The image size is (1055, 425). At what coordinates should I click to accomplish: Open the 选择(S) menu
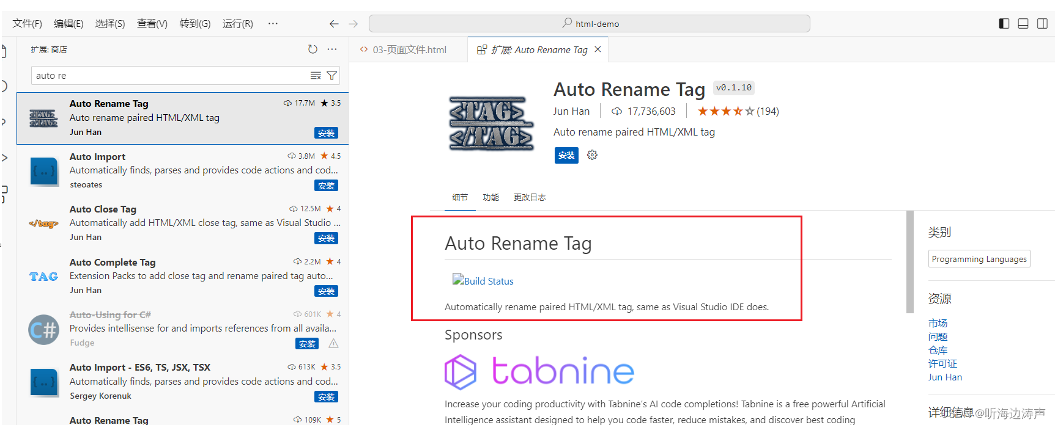[x=110, y=24]
